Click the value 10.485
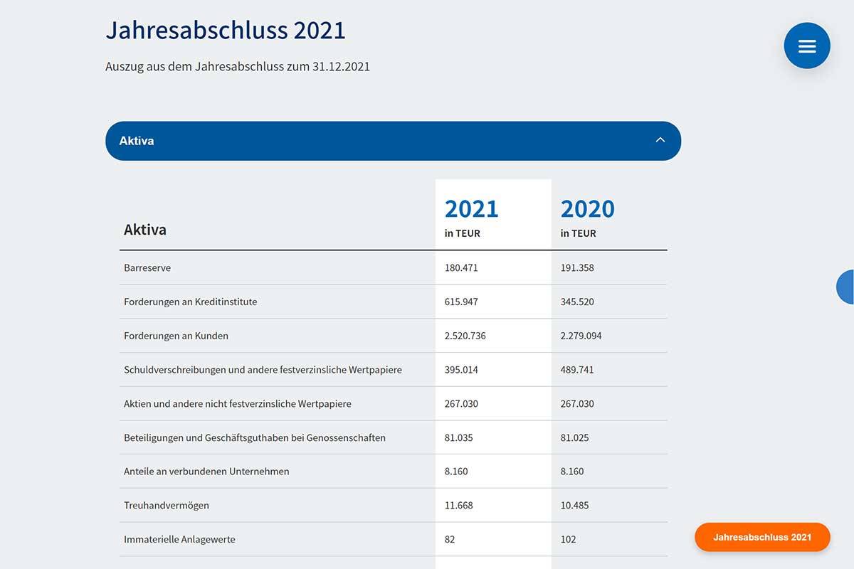The image size is (854, 569). pos(574,506)
